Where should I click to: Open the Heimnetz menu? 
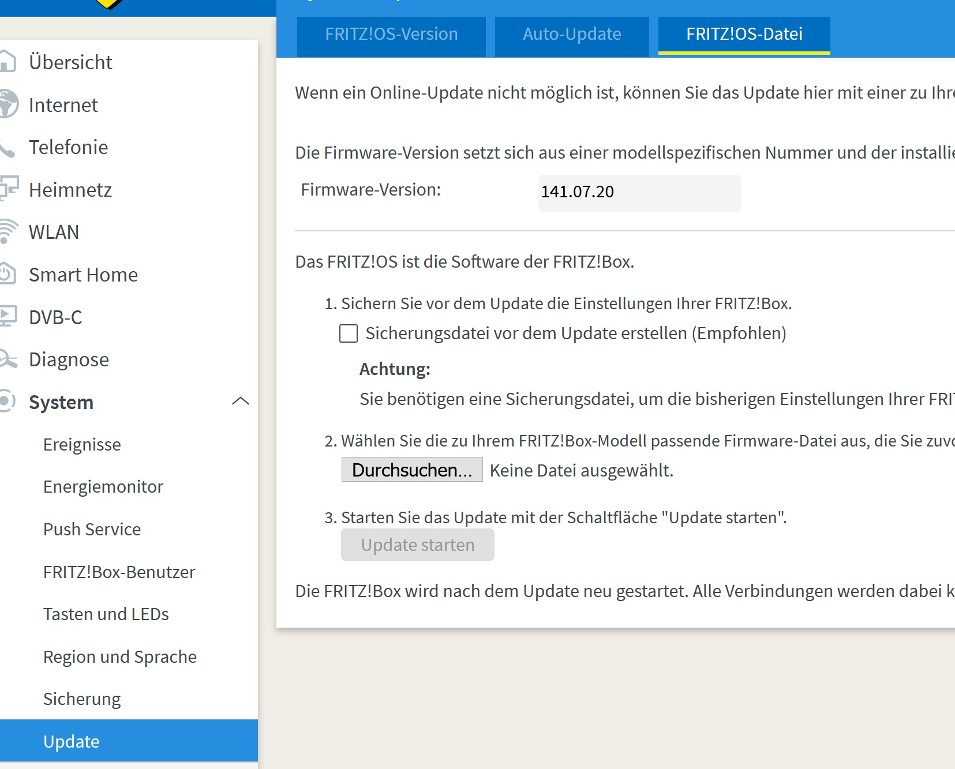pos(70,190)
